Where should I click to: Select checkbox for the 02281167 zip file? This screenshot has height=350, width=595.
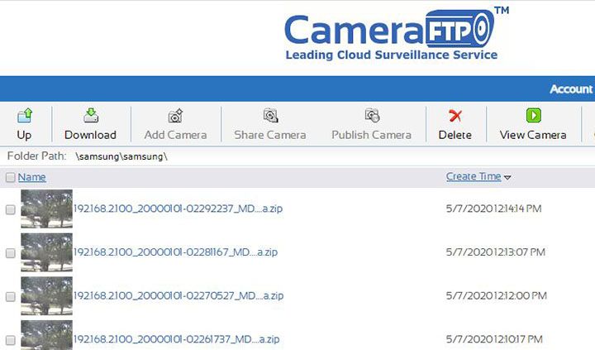point(11,253)
